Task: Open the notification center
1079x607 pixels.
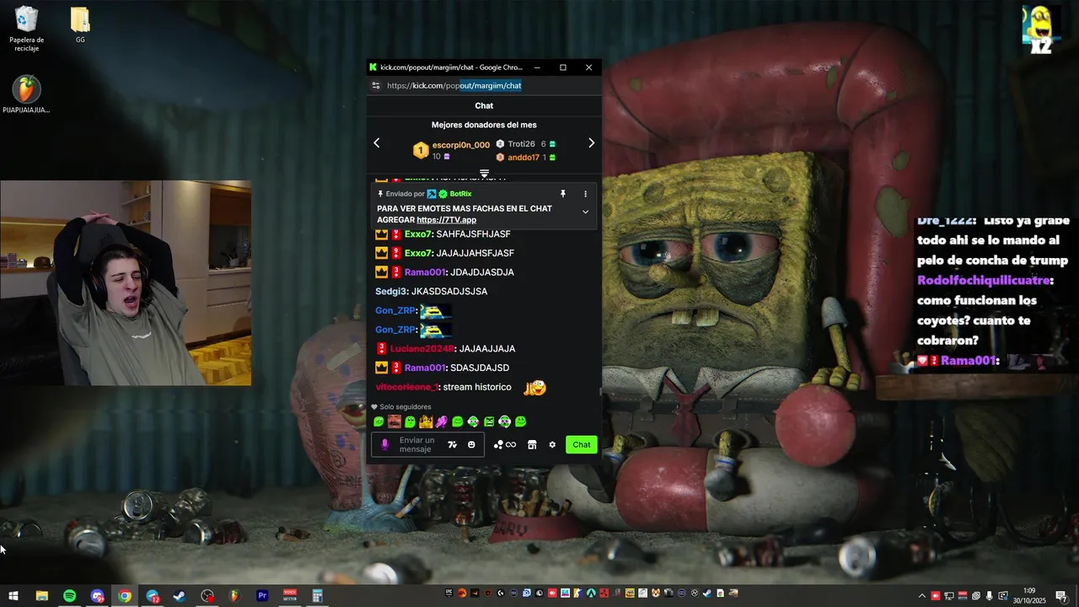Action: tap(1061, 596)
